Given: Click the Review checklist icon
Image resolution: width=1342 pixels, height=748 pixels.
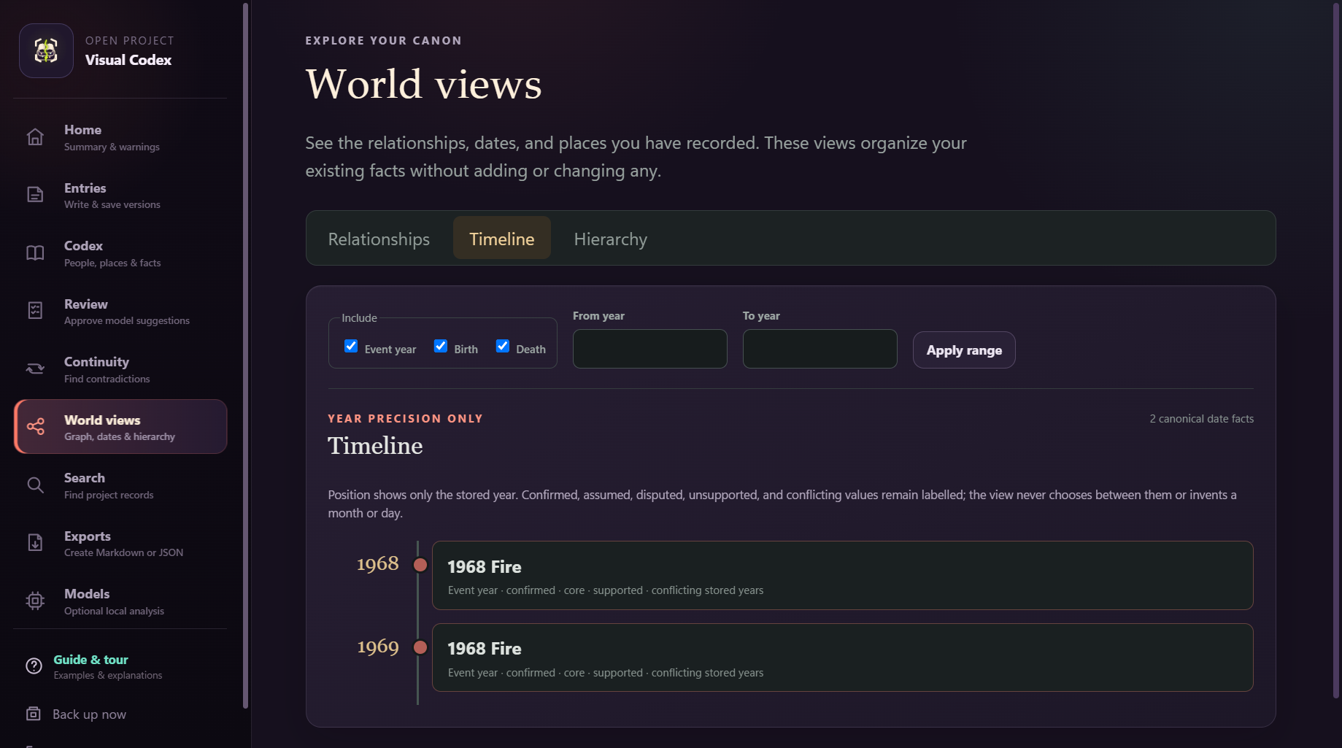Looking at the screenshot, I should (35, 311).
